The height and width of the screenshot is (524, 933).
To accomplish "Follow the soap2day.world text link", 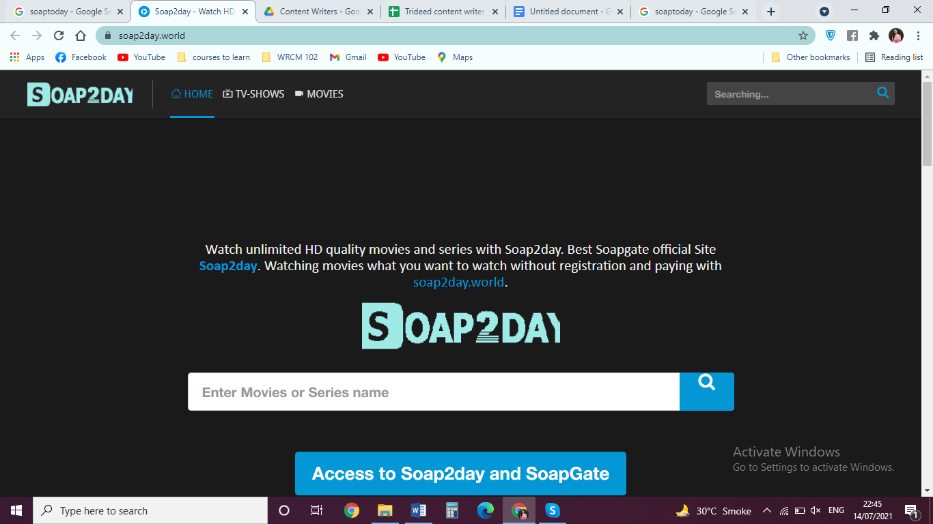I will (458, 282).
